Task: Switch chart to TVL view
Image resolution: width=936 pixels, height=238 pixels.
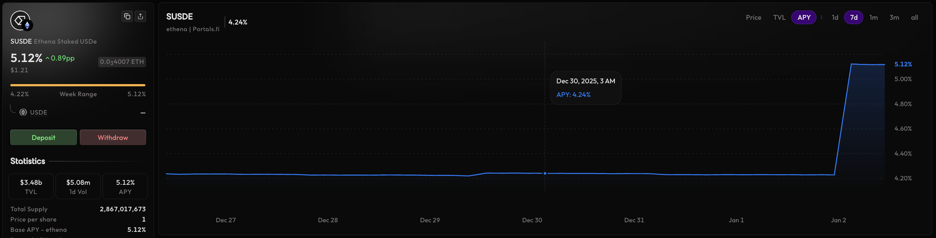Action: [779, 17]
